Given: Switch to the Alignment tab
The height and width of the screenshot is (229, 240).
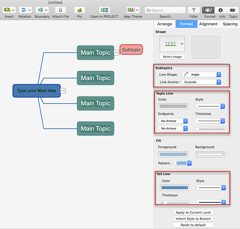Looking at the screenshot, I should point(208,24).
